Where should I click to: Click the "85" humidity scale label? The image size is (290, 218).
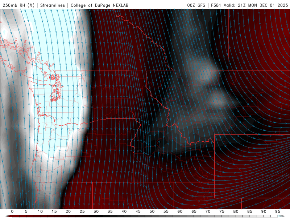(250, 211)
